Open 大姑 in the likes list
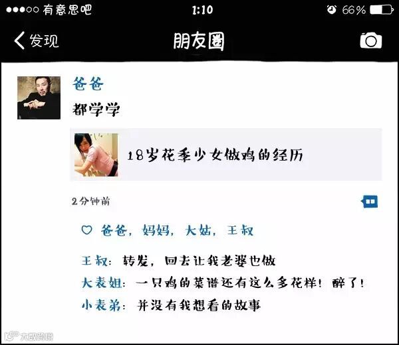Viewport: 399px width, 345px height. pos(198,230)
